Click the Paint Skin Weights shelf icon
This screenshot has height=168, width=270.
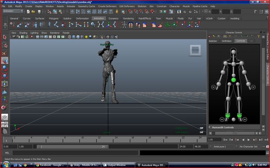pos(160,25)
